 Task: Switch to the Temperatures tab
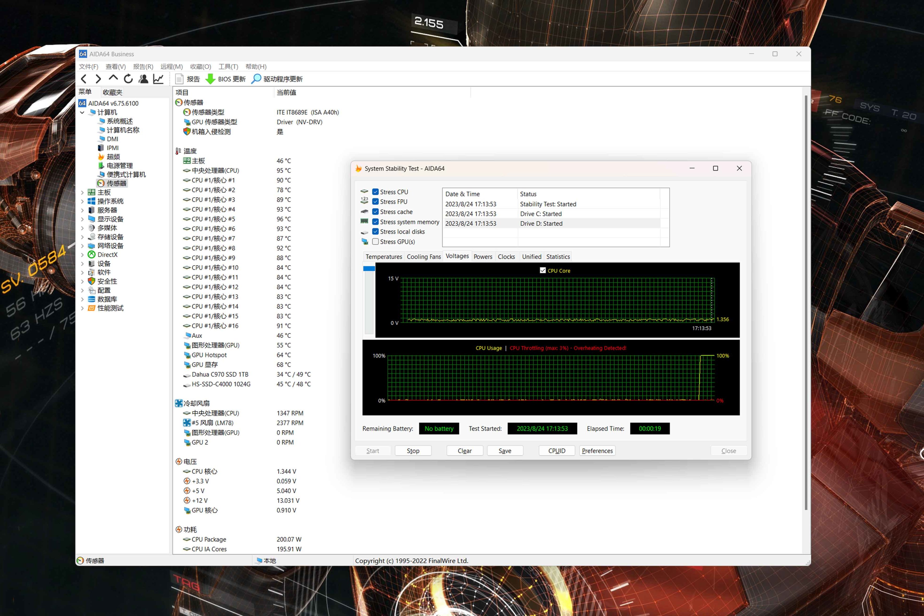(383, 257)
